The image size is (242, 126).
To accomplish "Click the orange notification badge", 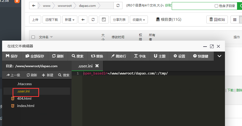I will pos(17,1).
